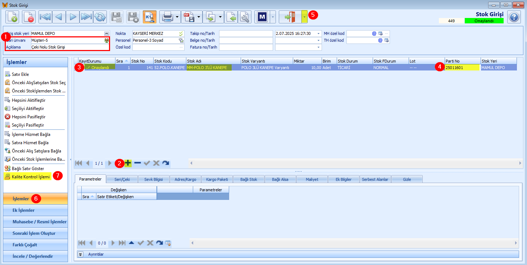Switch to the Seri/Çeki tab
The image size is (527, 265).
point(122,179)
